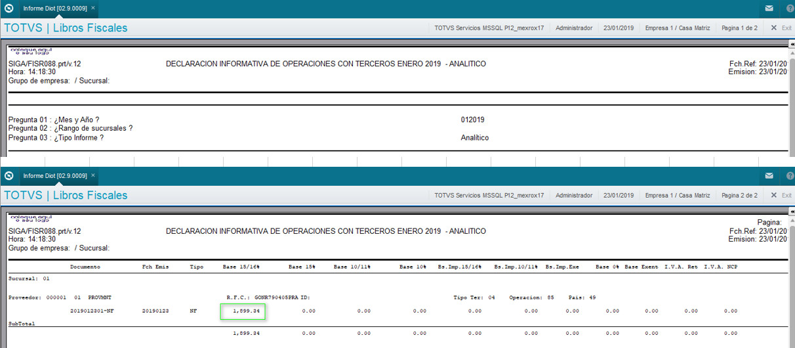The image size is (795, 348).
Task: Click the I.V.A. NCP column header
Action: coord(721,267)
